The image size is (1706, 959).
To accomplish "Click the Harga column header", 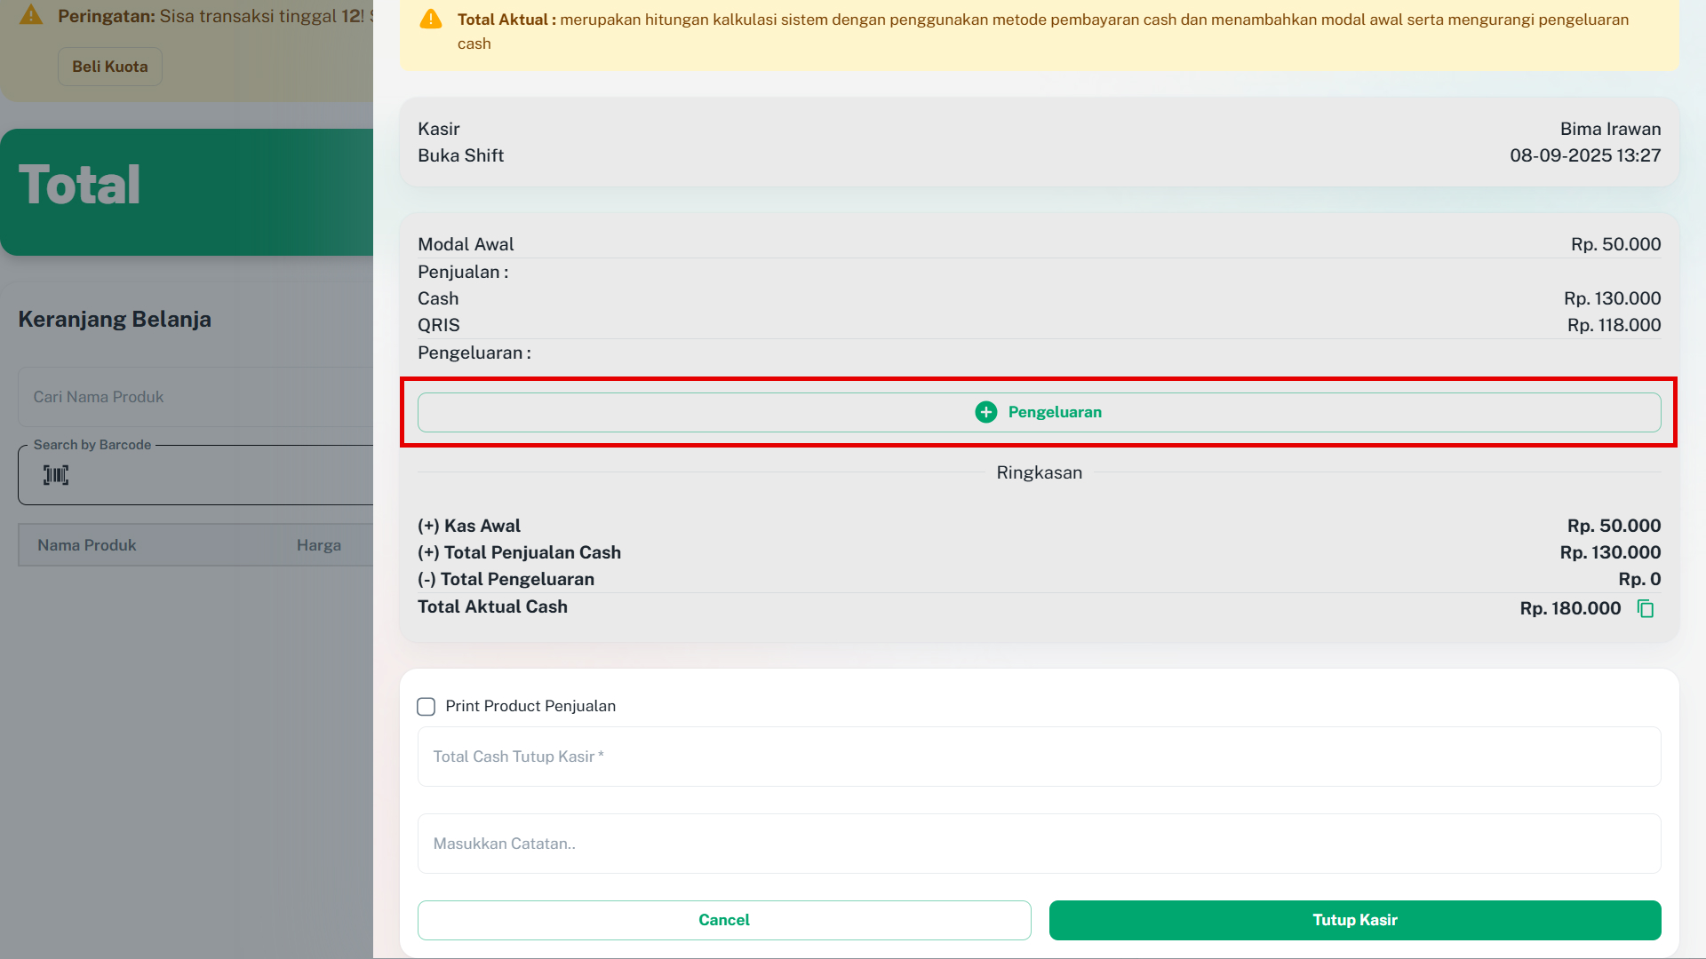I will coord(319,545).
